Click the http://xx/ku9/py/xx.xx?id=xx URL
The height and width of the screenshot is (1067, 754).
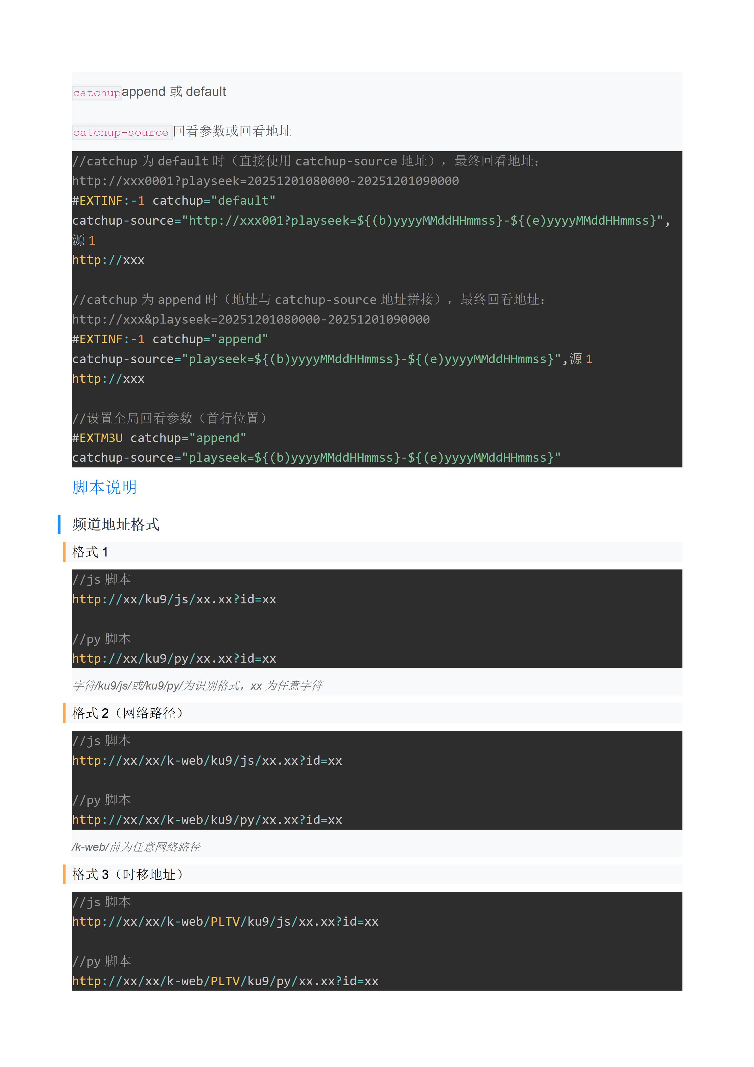click(174, 658)
